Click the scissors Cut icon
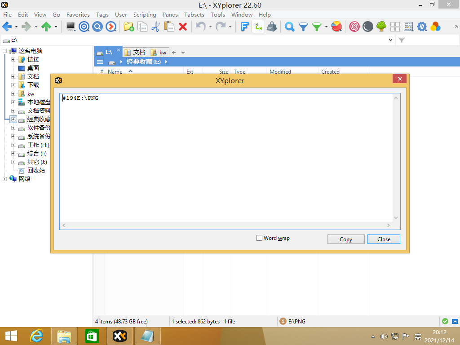The width and height of the screenshot is (460, 345). pos(155,27)
